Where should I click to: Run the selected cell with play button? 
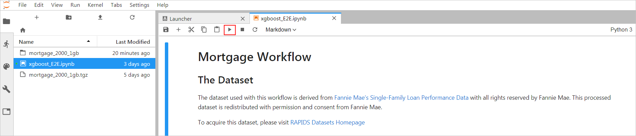(230, 30)
